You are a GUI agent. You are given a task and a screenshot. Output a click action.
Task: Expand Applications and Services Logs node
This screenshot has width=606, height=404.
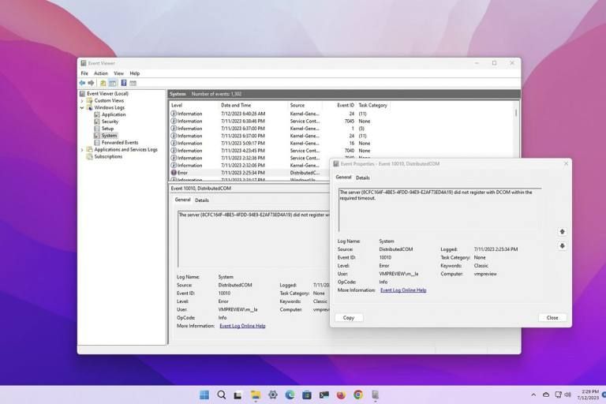82,150
